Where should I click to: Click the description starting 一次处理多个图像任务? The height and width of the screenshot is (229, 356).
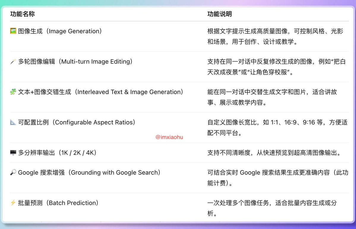click(x=272, y=208)
